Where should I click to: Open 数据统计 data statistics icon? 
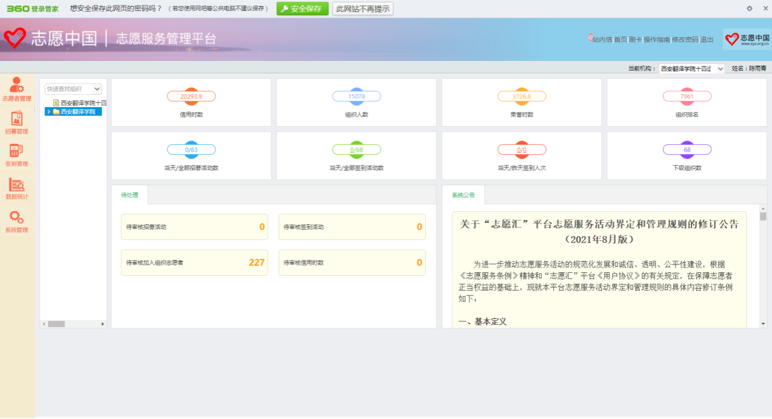coord(16,185)
